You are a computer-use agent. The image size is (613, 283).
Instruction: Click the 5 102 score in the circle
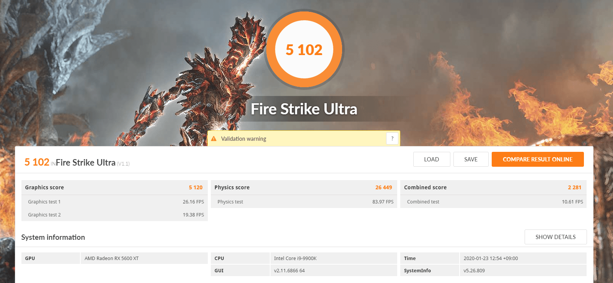pos(304,50)
